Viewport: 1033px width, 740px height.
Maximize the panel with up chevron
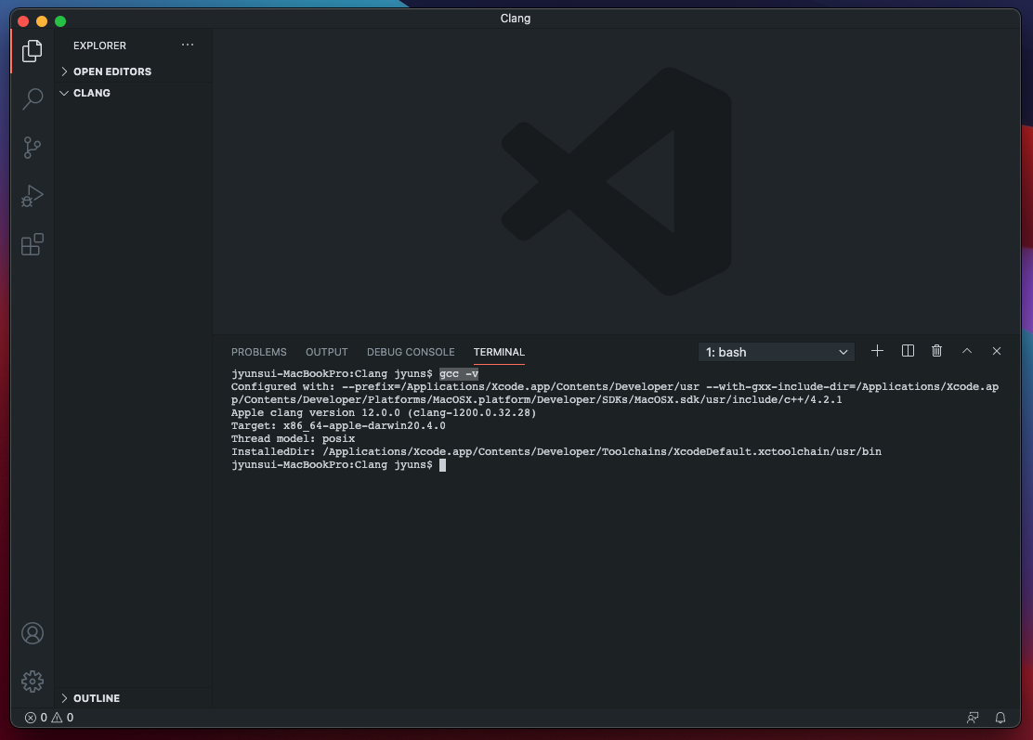click(966, 351)
